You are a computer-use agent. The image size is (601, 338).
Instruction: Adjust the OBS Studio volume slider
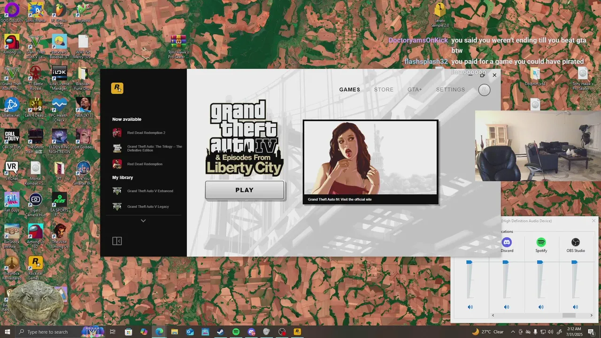574,262
